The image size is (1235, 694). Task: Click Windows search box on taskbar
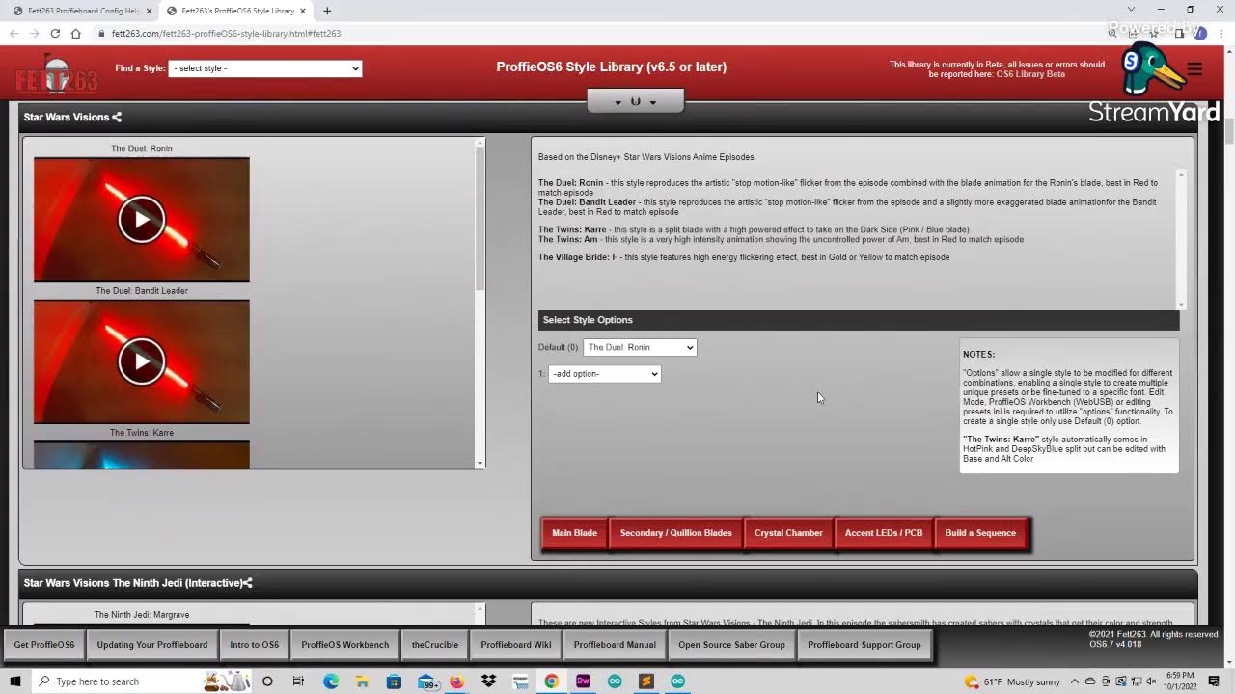click(140, 681)
